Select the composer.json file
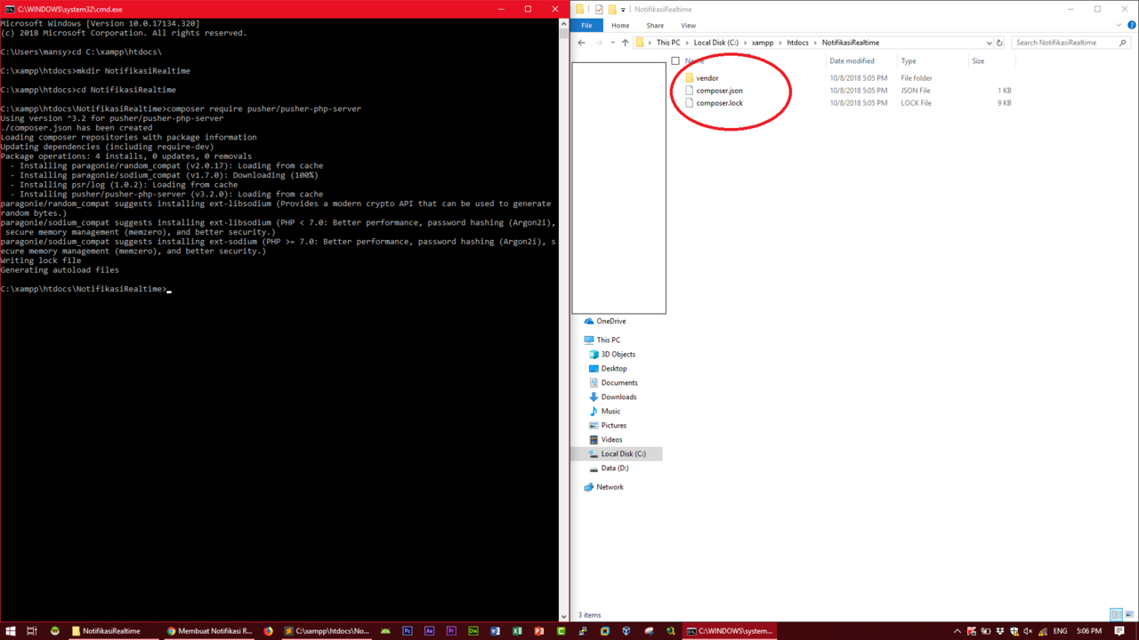The height and width of the screenshot is (640, 1139). pos(719,91)
